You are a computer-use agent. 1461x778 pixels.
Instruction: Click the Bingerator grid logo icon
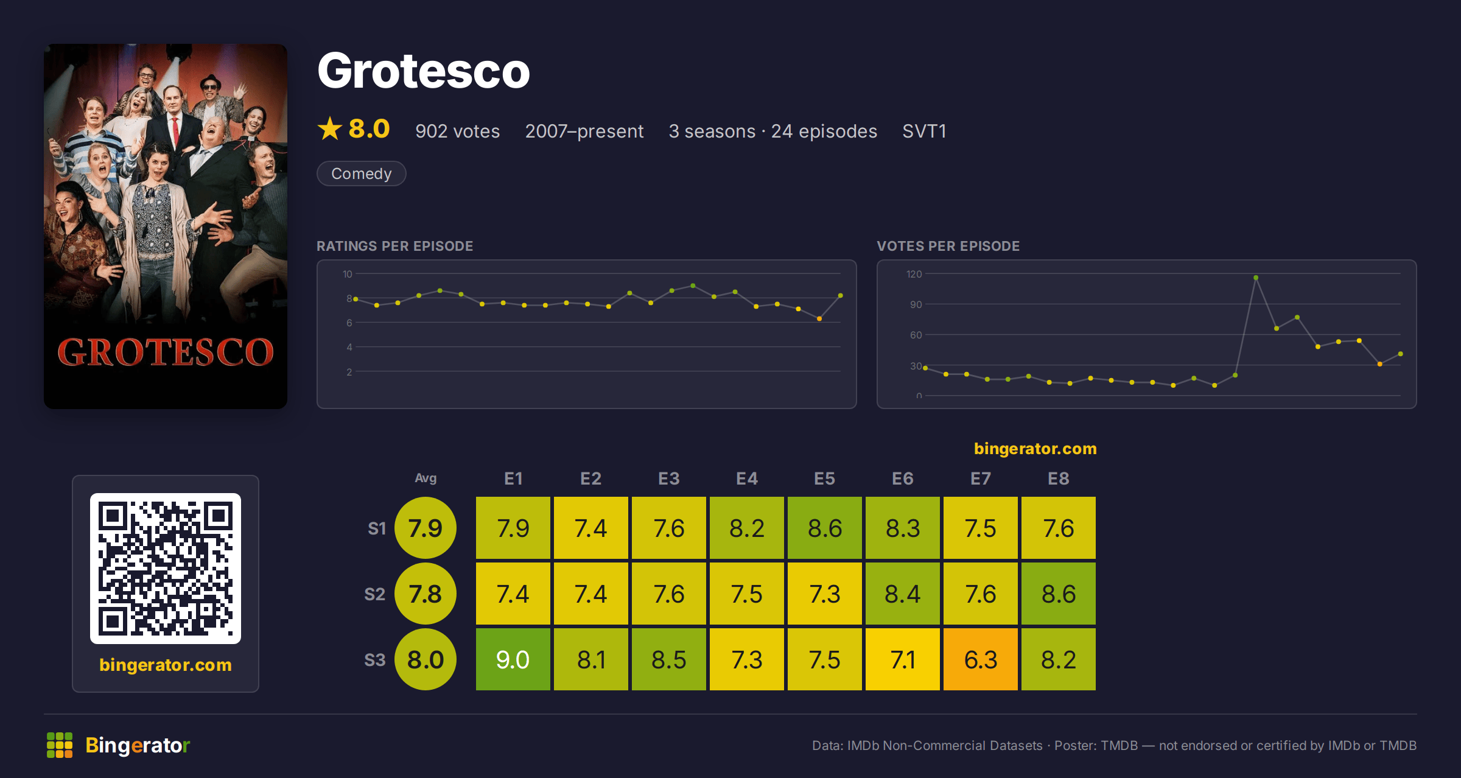point(60,745)
